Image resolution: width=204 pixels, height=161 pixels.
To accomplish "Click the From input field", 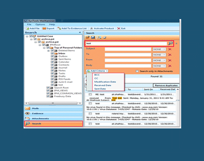I will point(128,60).
